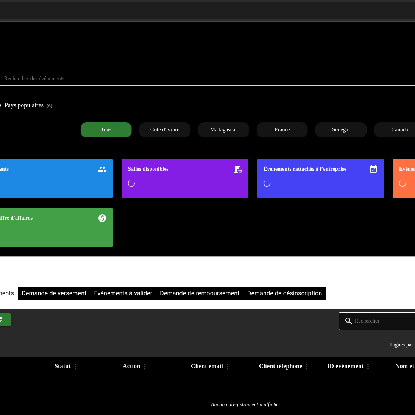Click the room settings icon on Salles disponibles
This screenshot has height=415, width=415.
click(238, 169)
